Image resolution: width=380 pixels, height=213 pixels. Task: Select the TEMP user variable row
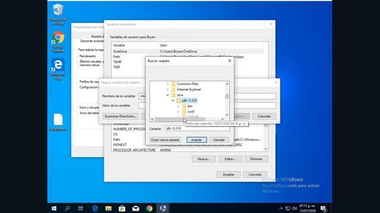188,62
